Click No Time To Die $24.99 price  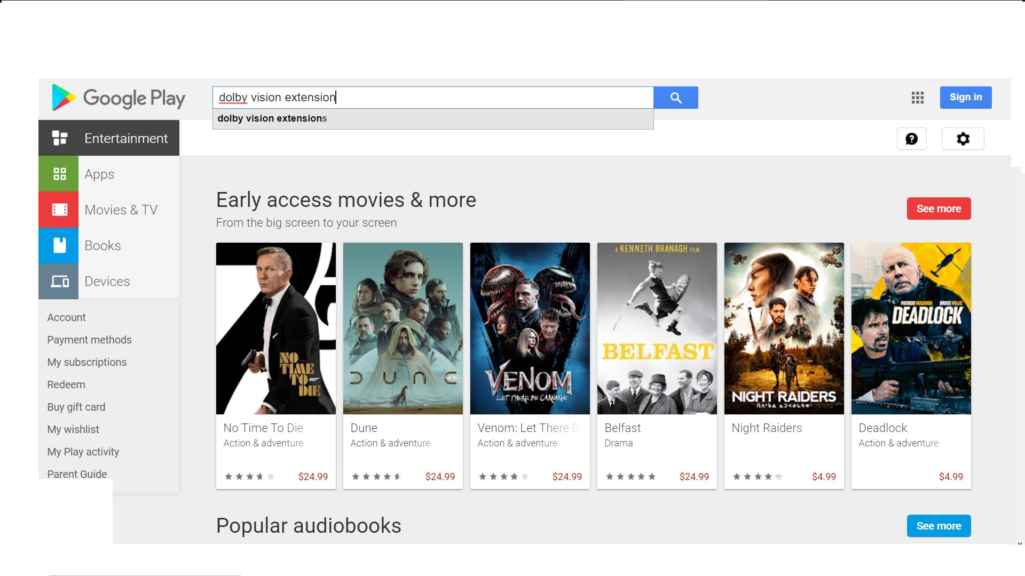coord(313,477)
